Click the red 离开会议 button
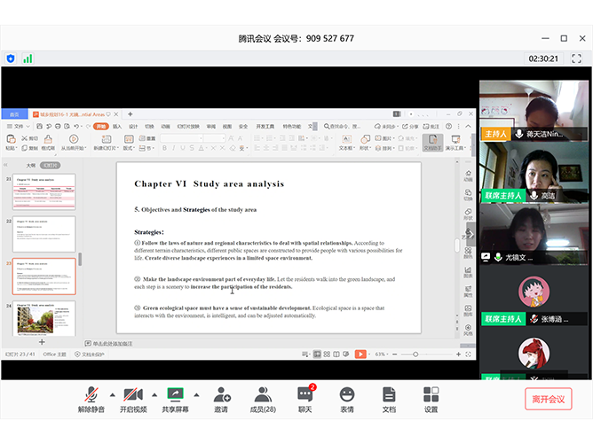The width and height of the screenshot is (593, 444). 548,399
